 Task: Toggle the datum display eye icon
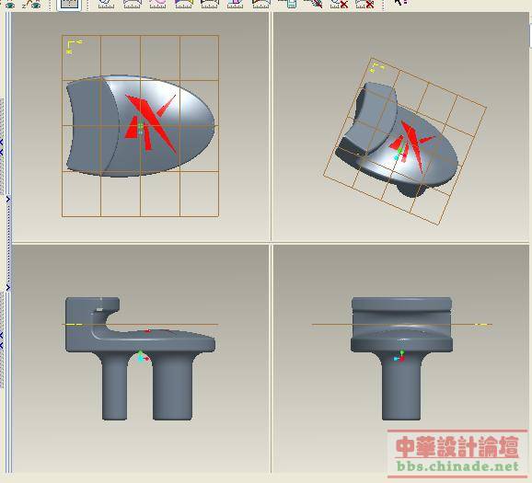[x=10, y=4]
